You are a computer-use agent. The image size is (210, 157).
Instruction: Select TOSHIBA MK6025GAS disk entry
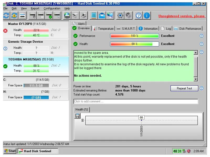click(x=36, y=65)
